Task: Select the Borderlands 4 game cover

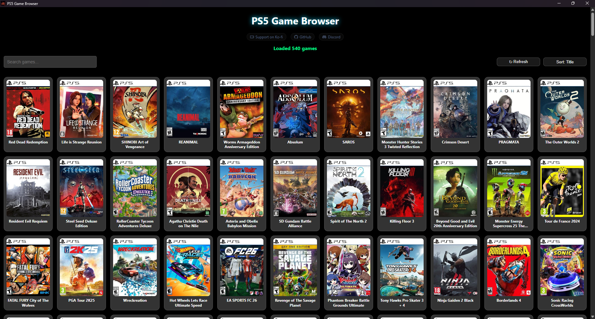Action: (509, 267)
